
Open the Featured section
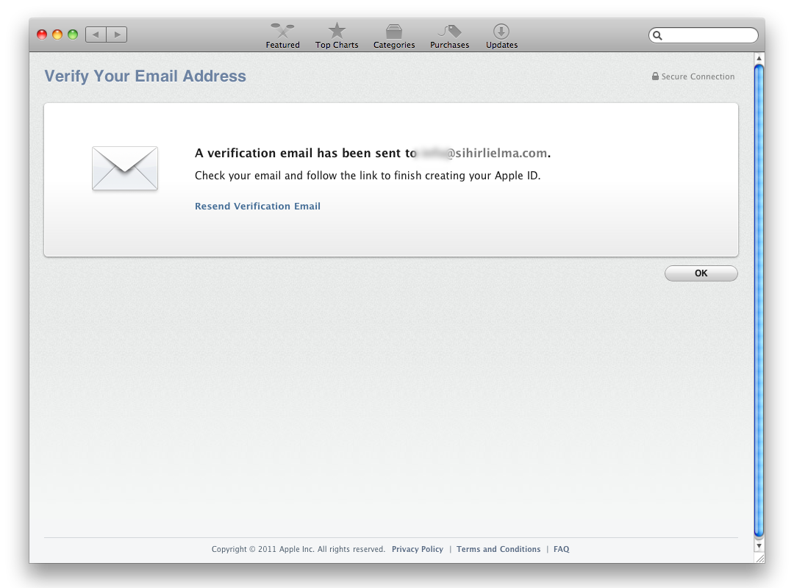282,36
